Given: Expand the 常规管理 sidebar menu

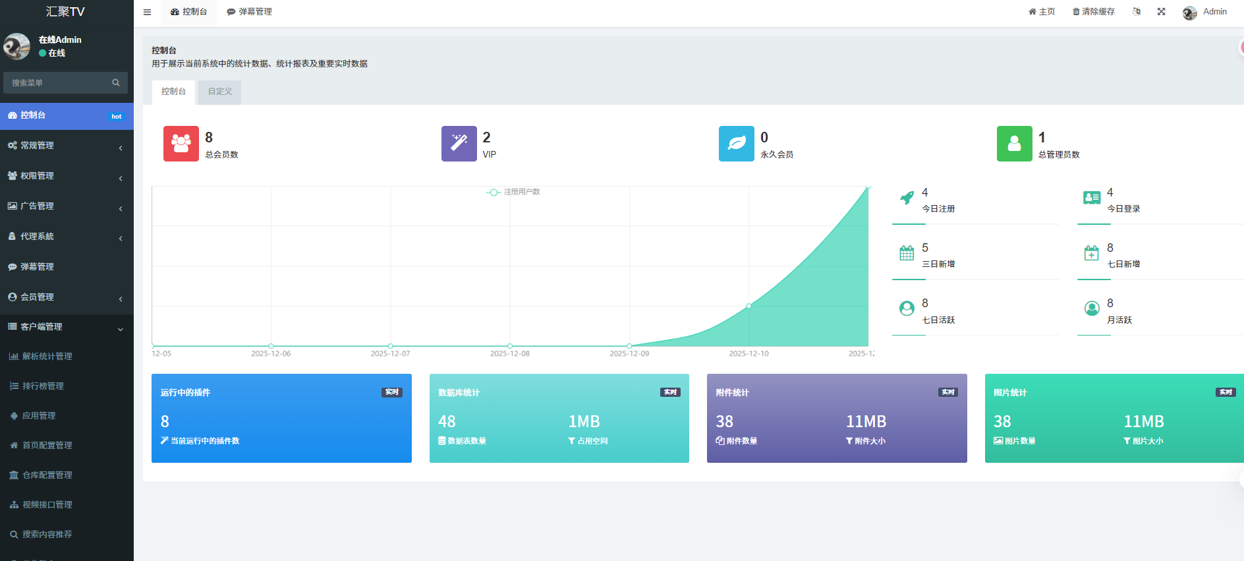Looking at the screenshot, I should (66, 146).
